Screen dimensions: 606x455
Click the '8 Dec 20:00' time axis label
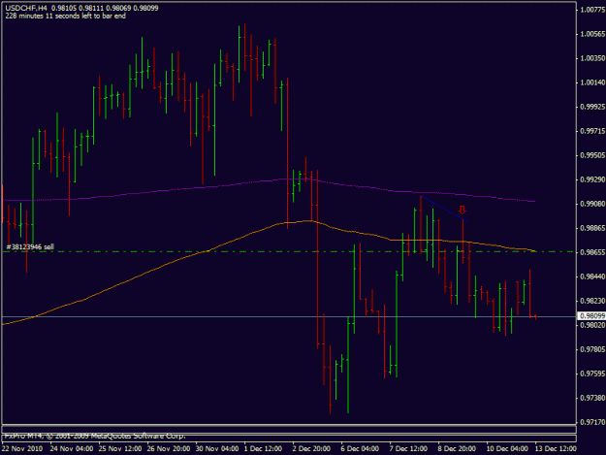tap(457, 448)
